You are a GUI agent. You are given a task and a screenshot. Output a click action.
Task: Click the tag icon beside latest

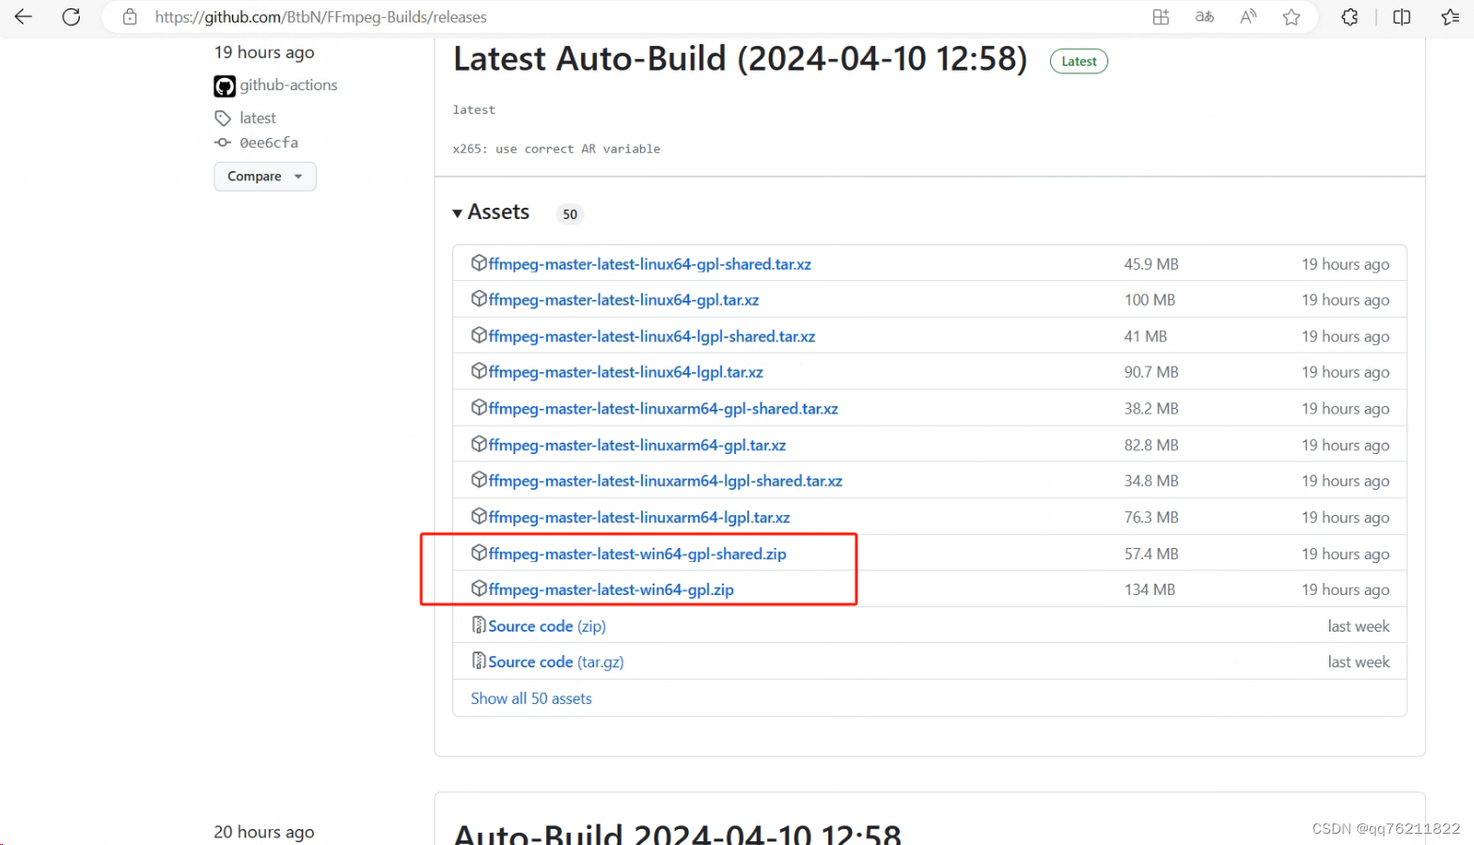click(x=223, y=118)
